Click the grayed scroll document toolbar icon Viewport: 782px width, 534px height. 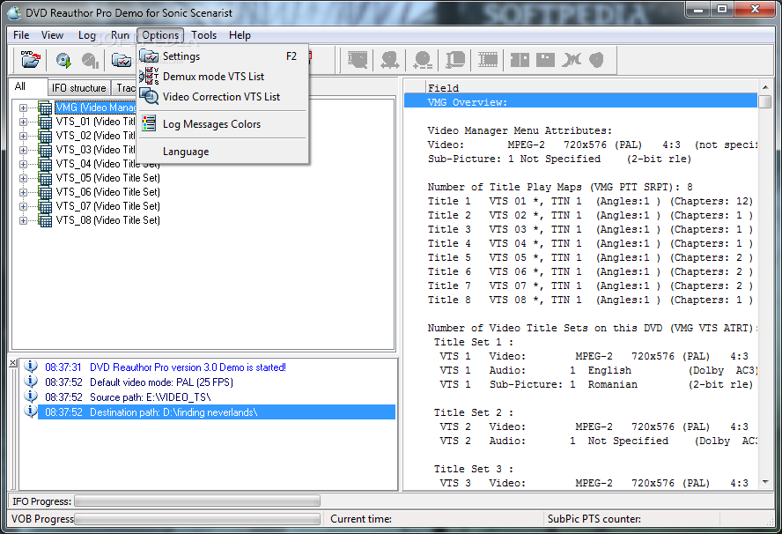pyautogui.click(x=455, y=60)
